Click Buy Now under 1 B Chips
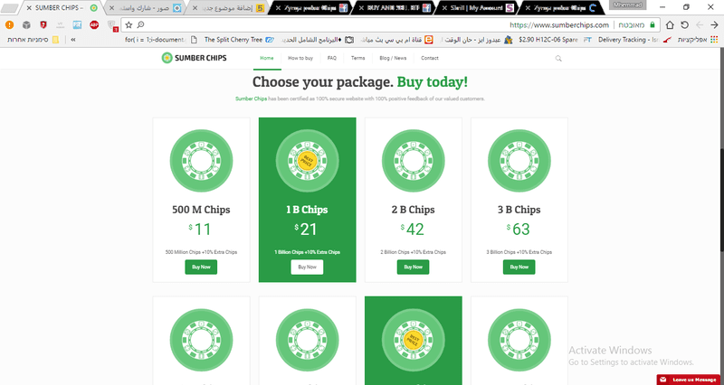 pyautogui.click(x=307, y=267)
